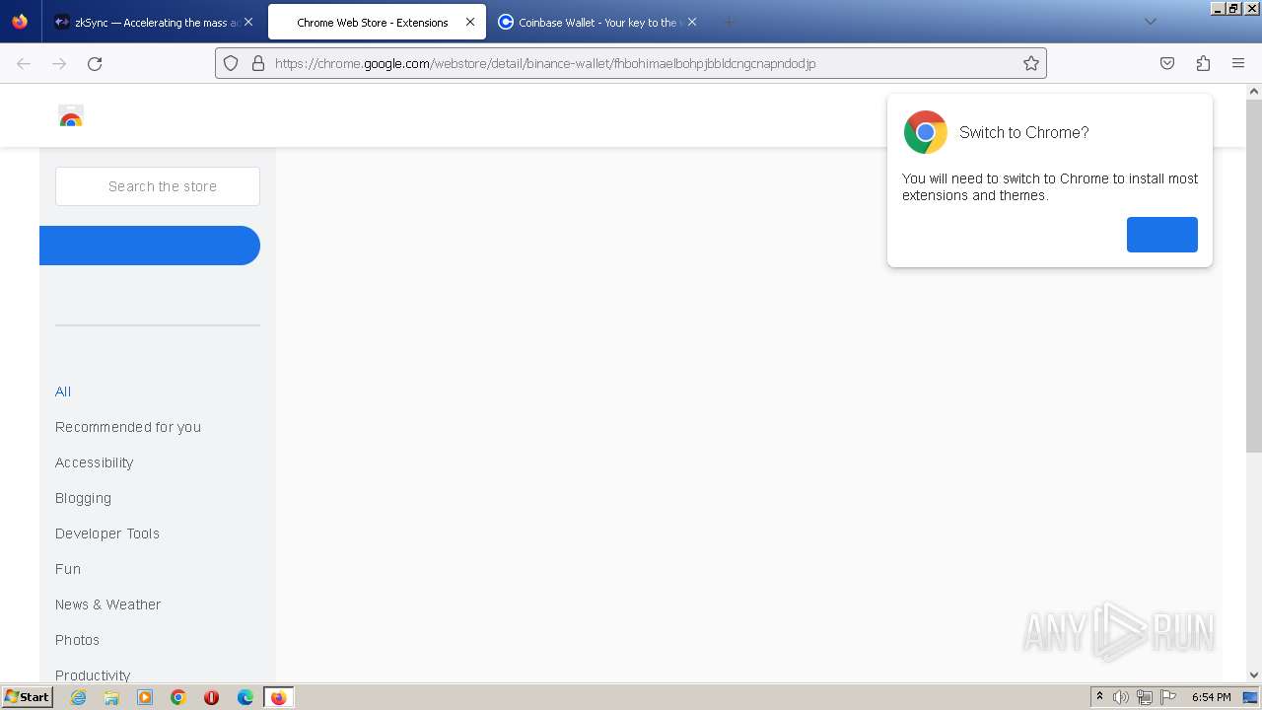Expand the list all tabs dropdown
This screenshot has height=710, width=1262.
click(x=1150, y=22)
